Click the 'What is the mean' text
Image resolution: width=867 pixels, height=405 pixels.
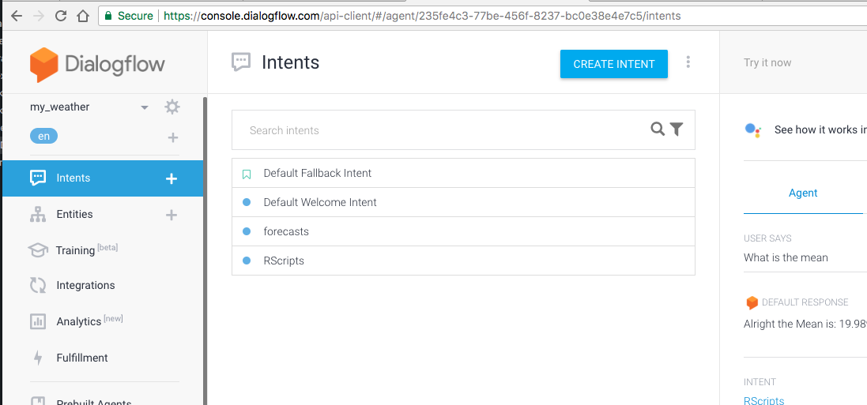point(786,257)
